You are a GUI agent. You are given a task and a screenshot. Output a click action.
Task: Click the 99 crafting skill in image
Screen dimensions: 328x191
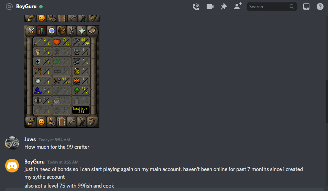point(62,81)
